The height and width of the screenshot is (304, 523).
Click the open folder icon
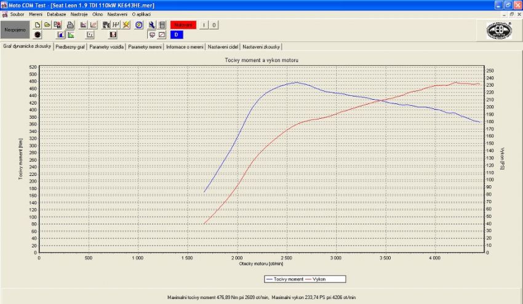tap(47, 25)
